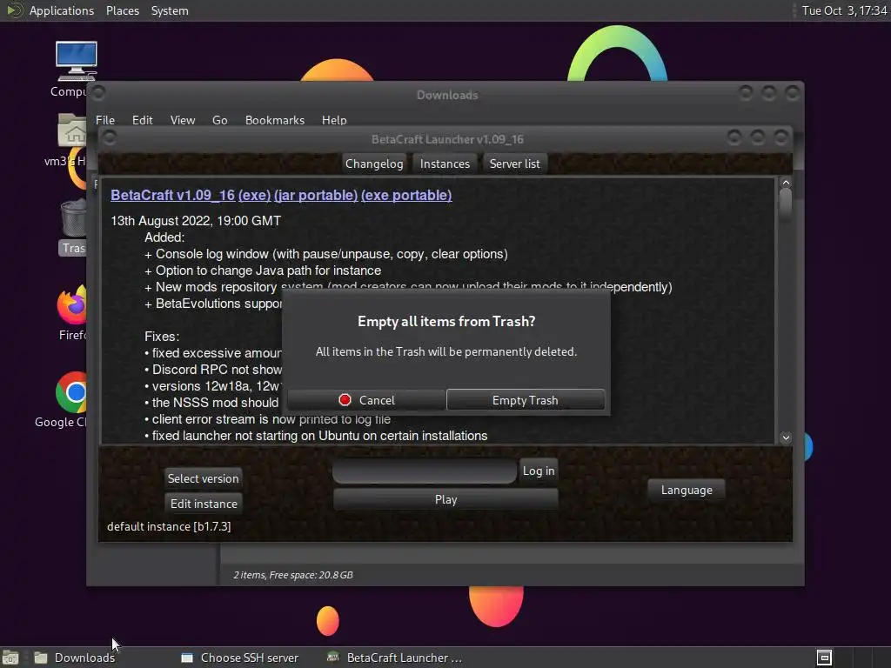Switch to the Instances tab

point(445,164)
